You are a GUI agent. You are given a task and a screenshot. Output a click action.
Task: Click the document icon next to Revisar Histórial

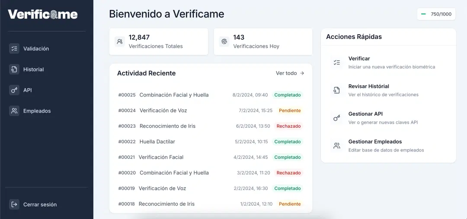(x=337, y=90)
